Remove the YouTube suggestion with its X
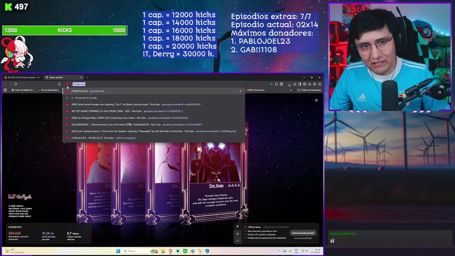 (x=240, y=91)
